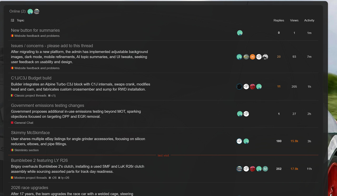Click 11h activity time on Bumblebee 2
The height and width of the screenshot is (196, 337).
click(309, 169)
